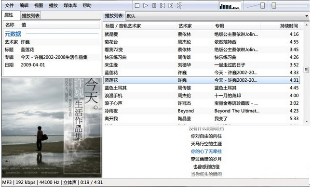
Task: Click artist Beyond in playlist
Action: tap(186, 111)
